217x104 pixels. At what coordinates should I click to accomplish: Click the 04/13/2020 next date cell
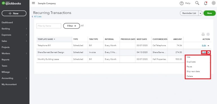click(x=142, y=52)
